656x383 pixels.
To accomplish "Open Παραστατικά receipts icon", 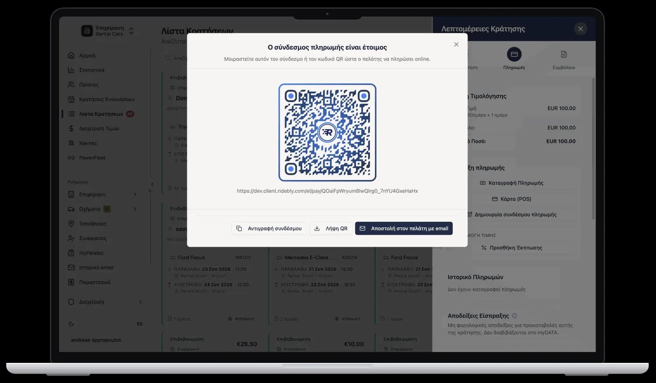I will 71,282.
